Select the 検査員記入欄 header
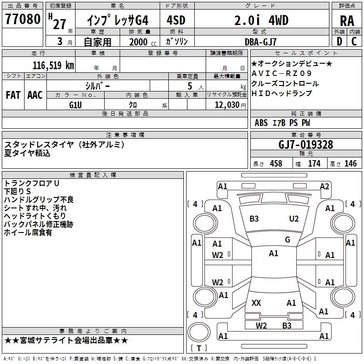 coord(93,175)
